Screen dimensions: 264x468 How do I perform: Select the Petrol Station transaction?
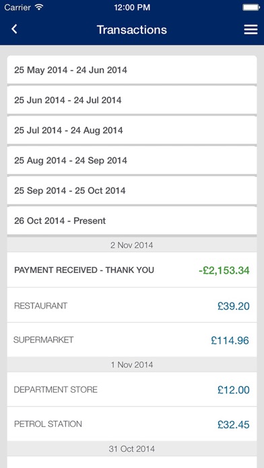click(132, 424)
